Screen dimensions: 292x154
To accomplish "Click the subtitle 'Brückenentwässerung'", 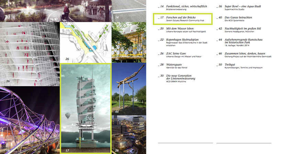I will pos(176,9).
